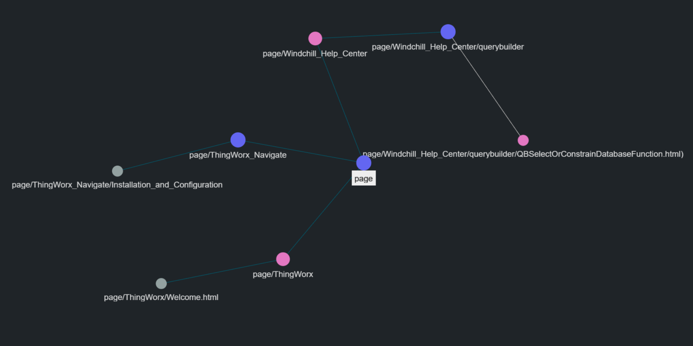Select the pink page/Windchill_Help_Center node

(x=315, y=39)
